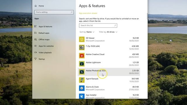This screenshot has width=187, height=105.
Task: Open Startup settings page
Action: tap(41, 59)
